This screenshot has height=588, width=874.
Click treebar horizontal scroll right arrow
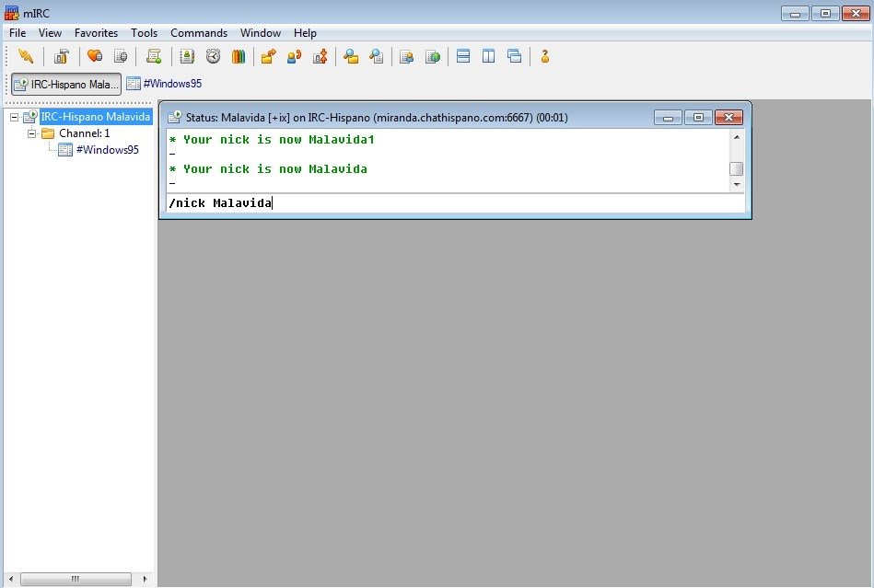click(x=145, y=579)
